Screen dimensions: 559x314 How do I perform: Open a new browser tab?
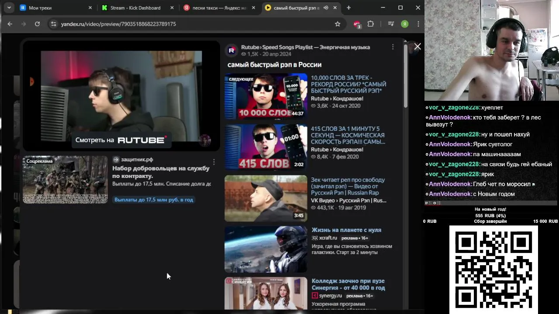[x=349, y=7]
